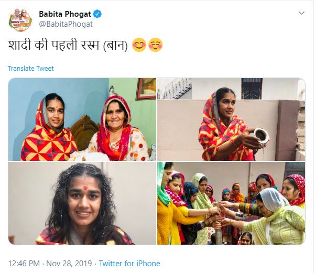Screen dimensions: 315x273
Task: Click the clay pot held in photo
Action: (x=260, y=138)
